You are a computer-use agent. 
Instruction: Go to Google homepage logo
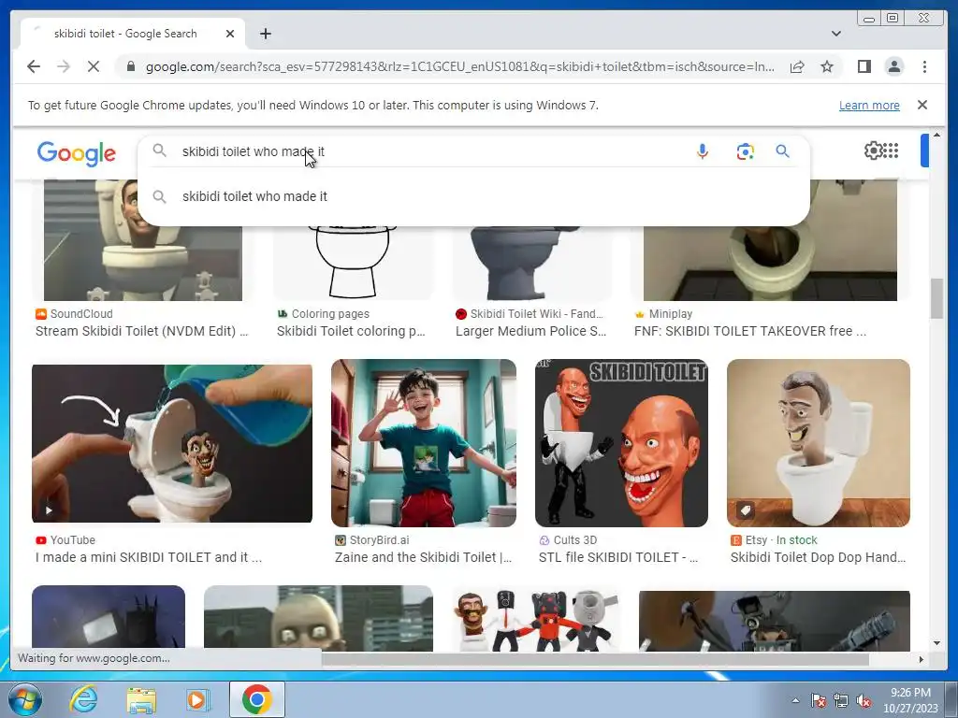(77, 153)
